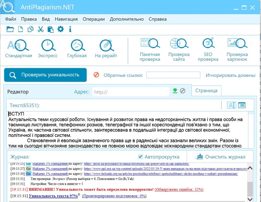Viewport: 261px width, 202px height.
Task: Select the Экспресс check mode
Action: tap(48, 48)
